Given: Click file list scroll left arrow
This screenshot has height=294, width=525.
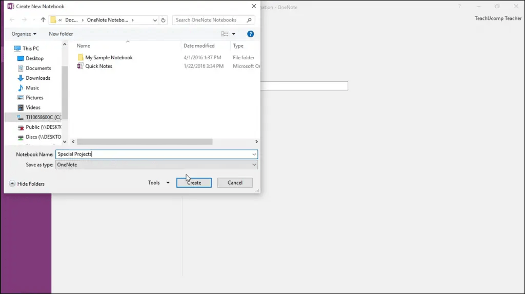Looking at the screenshot, I should [73, 142].
